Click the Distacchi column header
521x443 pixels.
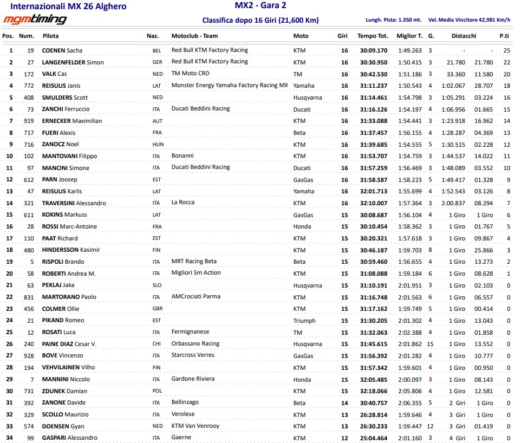click(x=464, y=36)
